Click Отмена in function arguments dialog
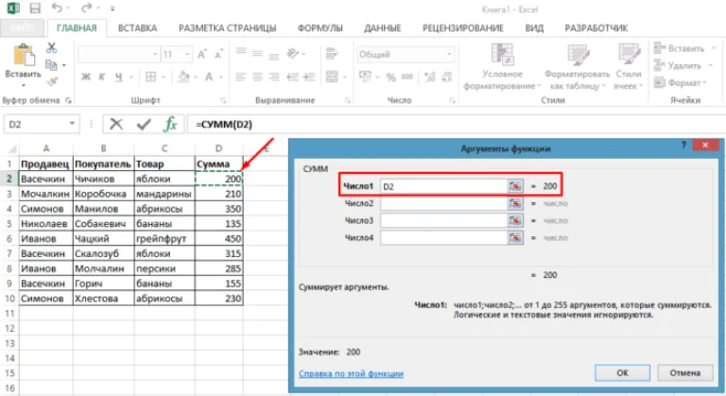The width and height of the screenshot is (726, 396). pyautogui.click(x=684, y=372)
